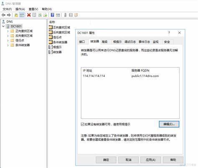198x168 pixels.
Task: Expand the 信任点 tree node
Action: [8, 40]
